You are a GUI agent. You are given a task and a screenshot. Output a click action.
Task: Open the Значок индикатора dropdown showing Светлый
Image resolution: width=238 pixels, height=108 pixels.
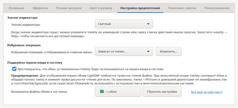pyautogui.click(x=124, y=24)
